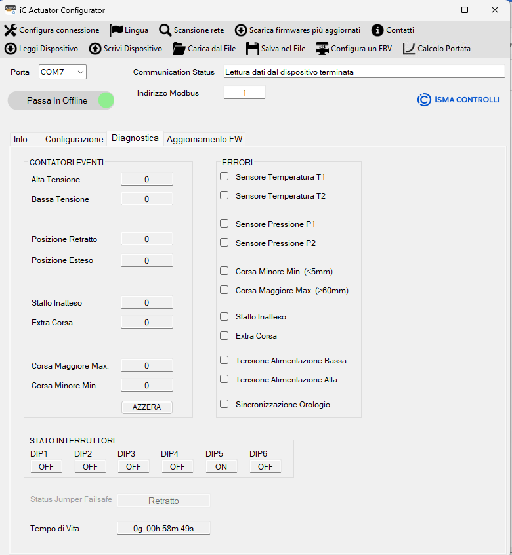Click Scarica firmwares più aggiornati label

[305, 30]
